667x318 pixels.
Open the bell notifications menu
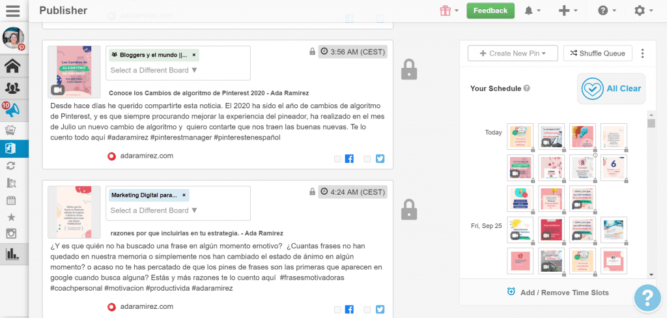pos(532,10)
